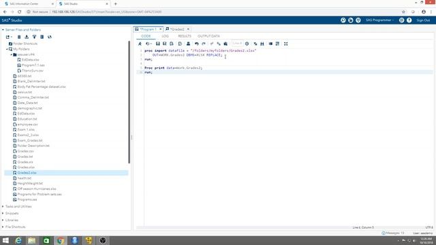Click the properties icon in files panel
The width and height of the screenshot is (436, 245).
tap(42, 37)
